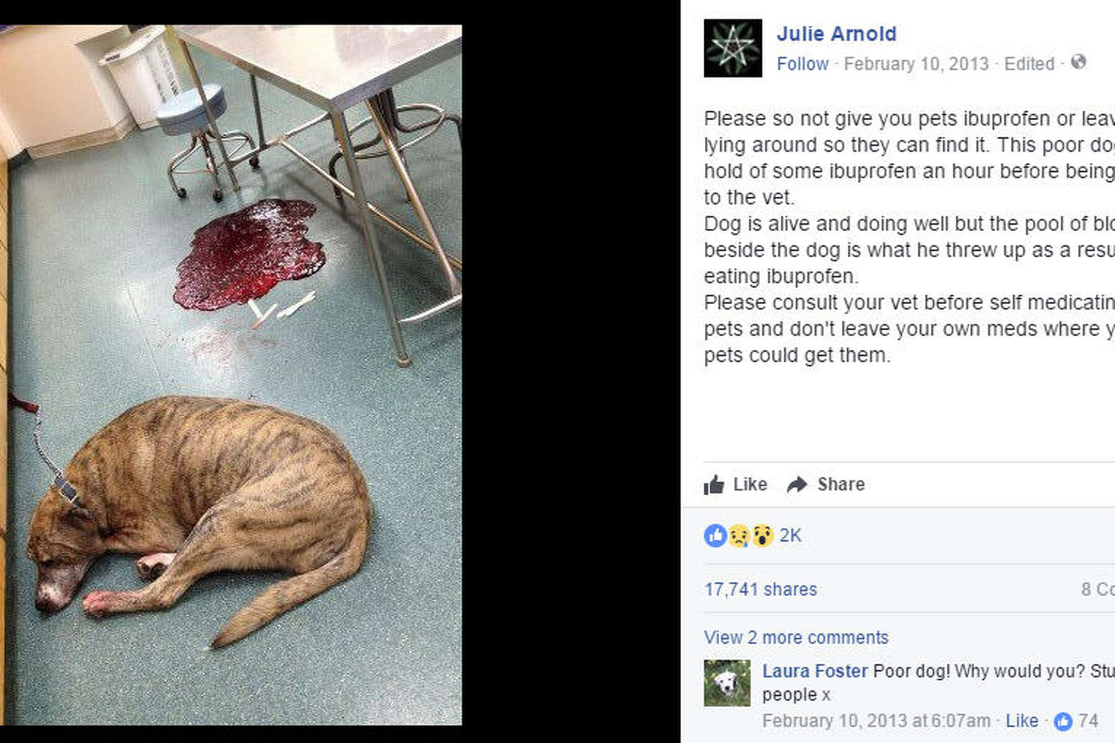Image resolution: width=1115 pixels, height=743 pixels.
Task: Click the Julie Arnold name link
Action: [x=836, y=33]
